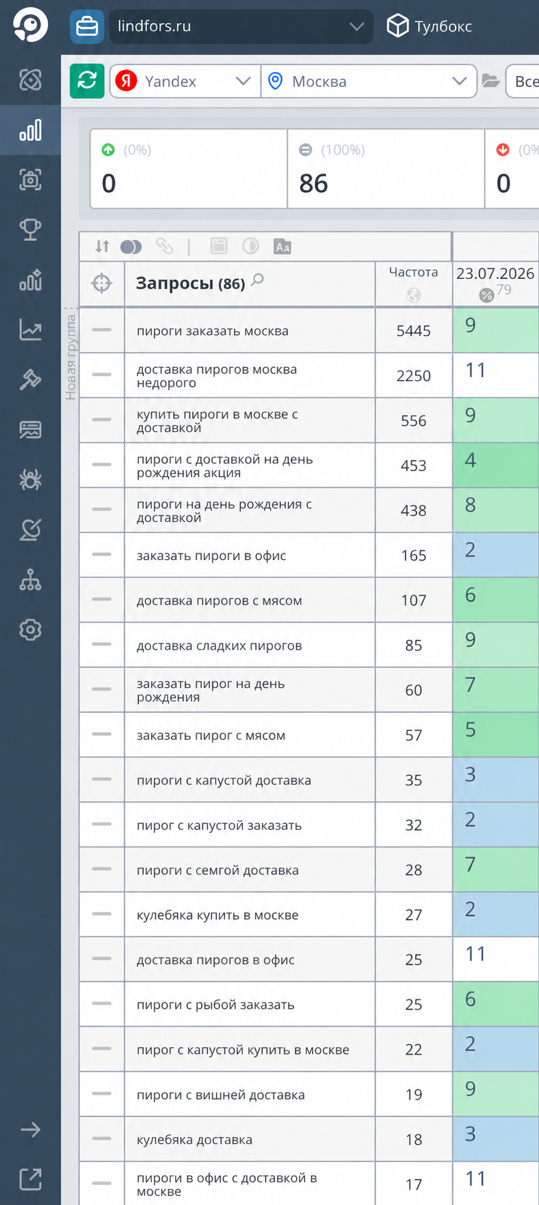This screenshot has width=539, height=1205.
Task: Click the green refresh button
Action: [87, 81]
